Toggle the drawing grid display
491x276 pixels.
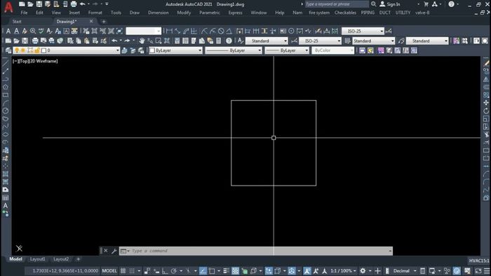123,270
